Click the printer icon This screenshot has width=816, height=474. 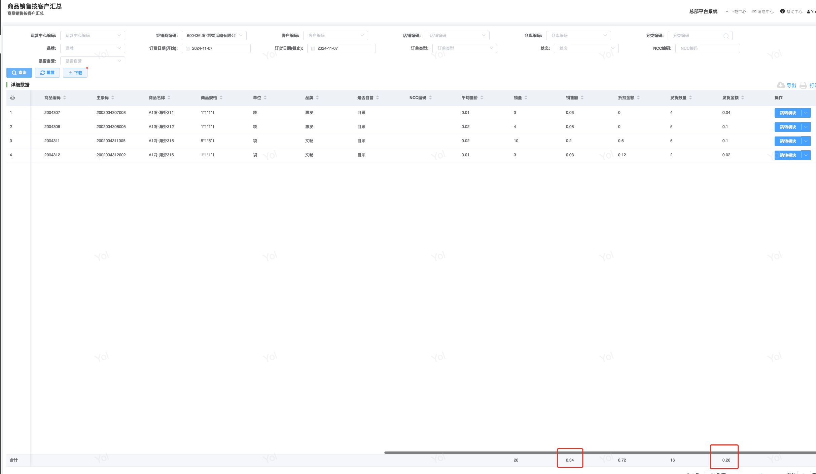tap(803, 85)
